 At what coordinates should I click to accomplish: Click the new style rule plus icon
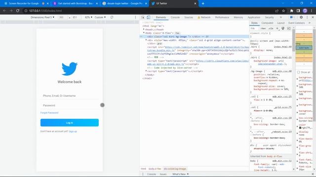[277, 29]
